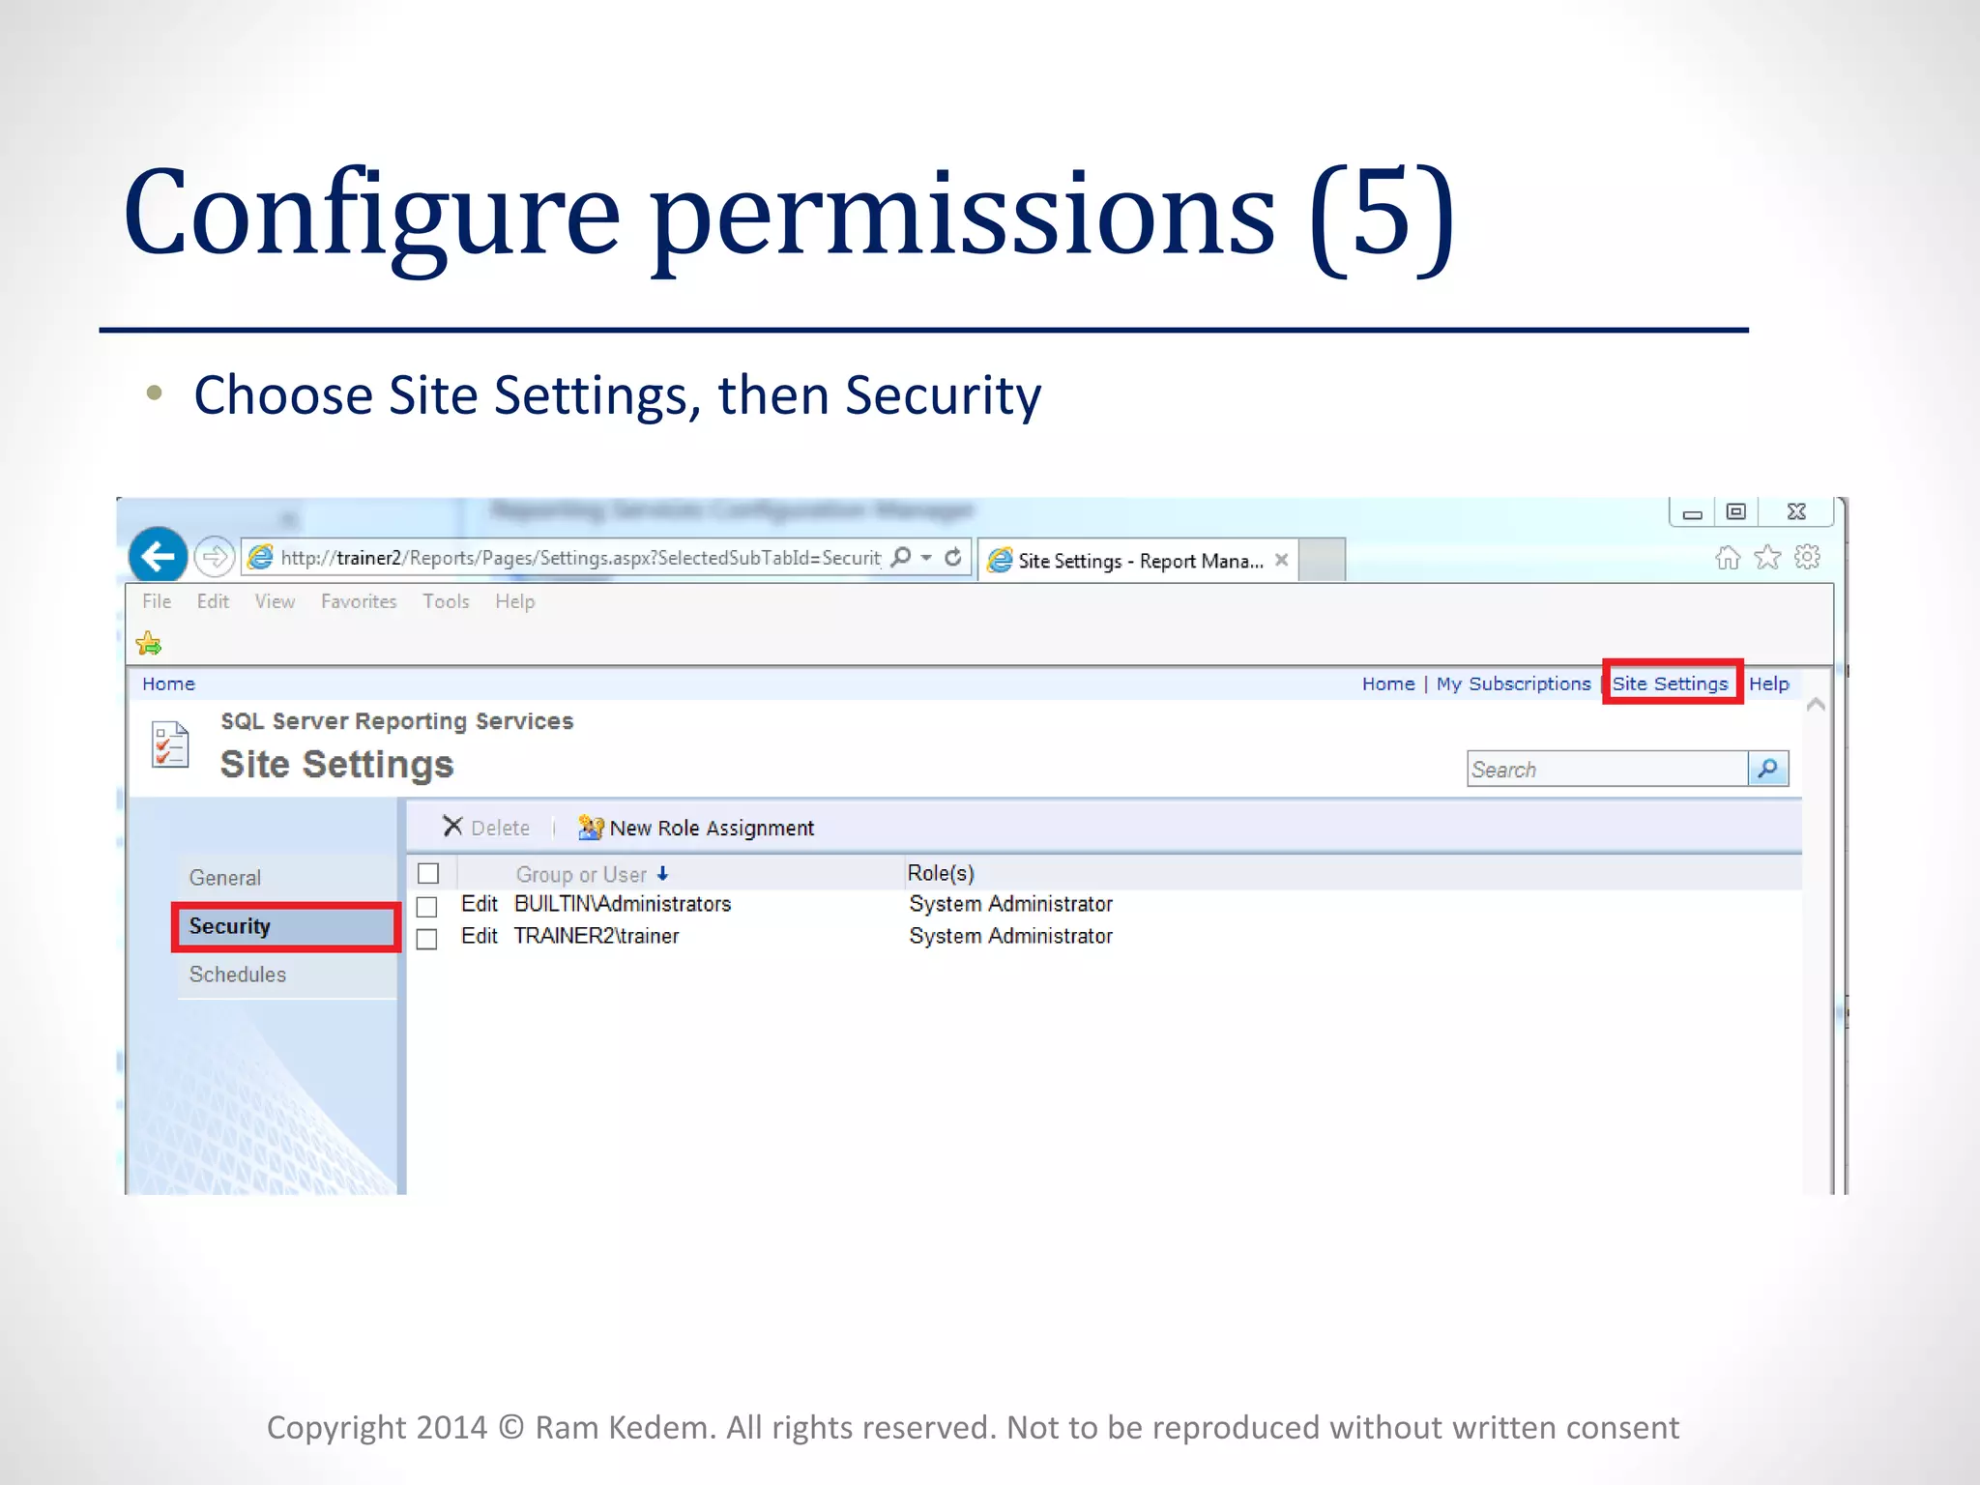Open the Site Settings link

(x=1670, y=684)
